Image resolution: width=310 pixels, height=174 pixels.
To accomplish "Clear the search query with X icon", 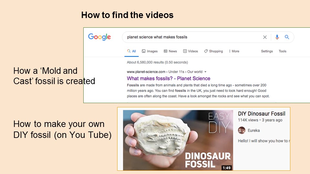I will click(x=265, y=37).
